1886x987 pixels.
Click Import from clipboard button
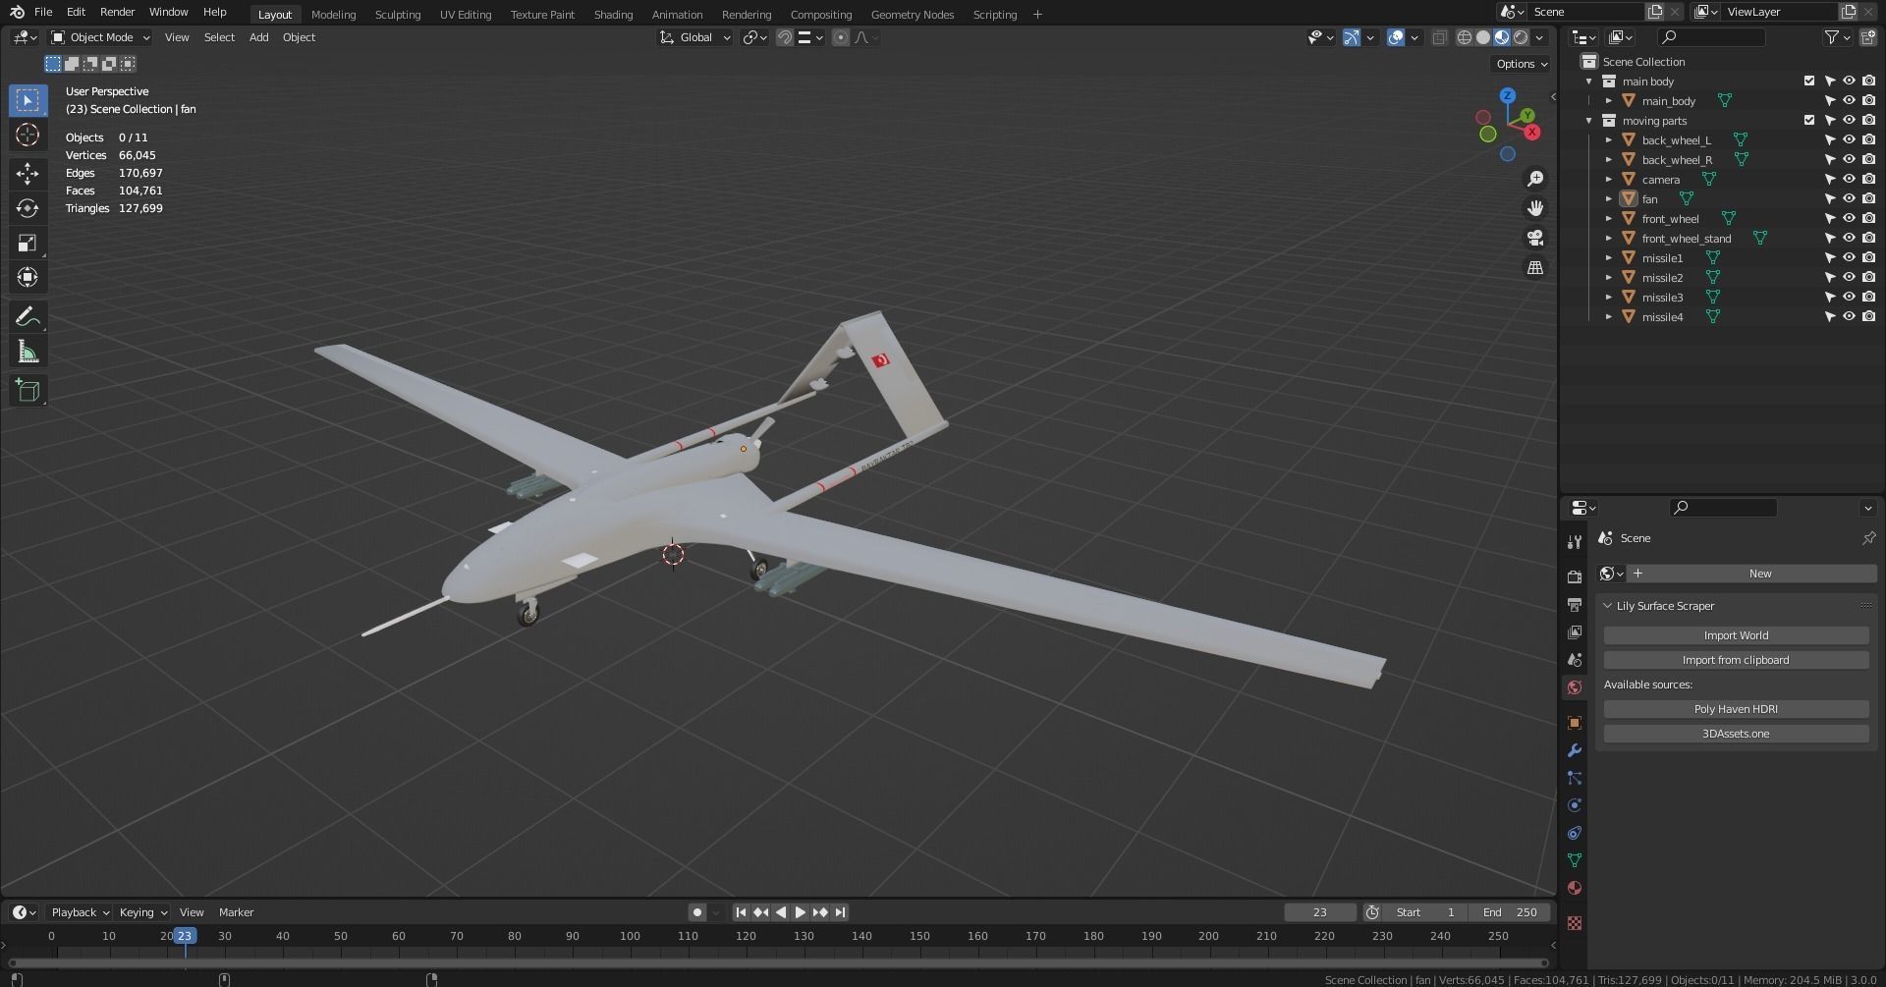tap(1736, 660)
